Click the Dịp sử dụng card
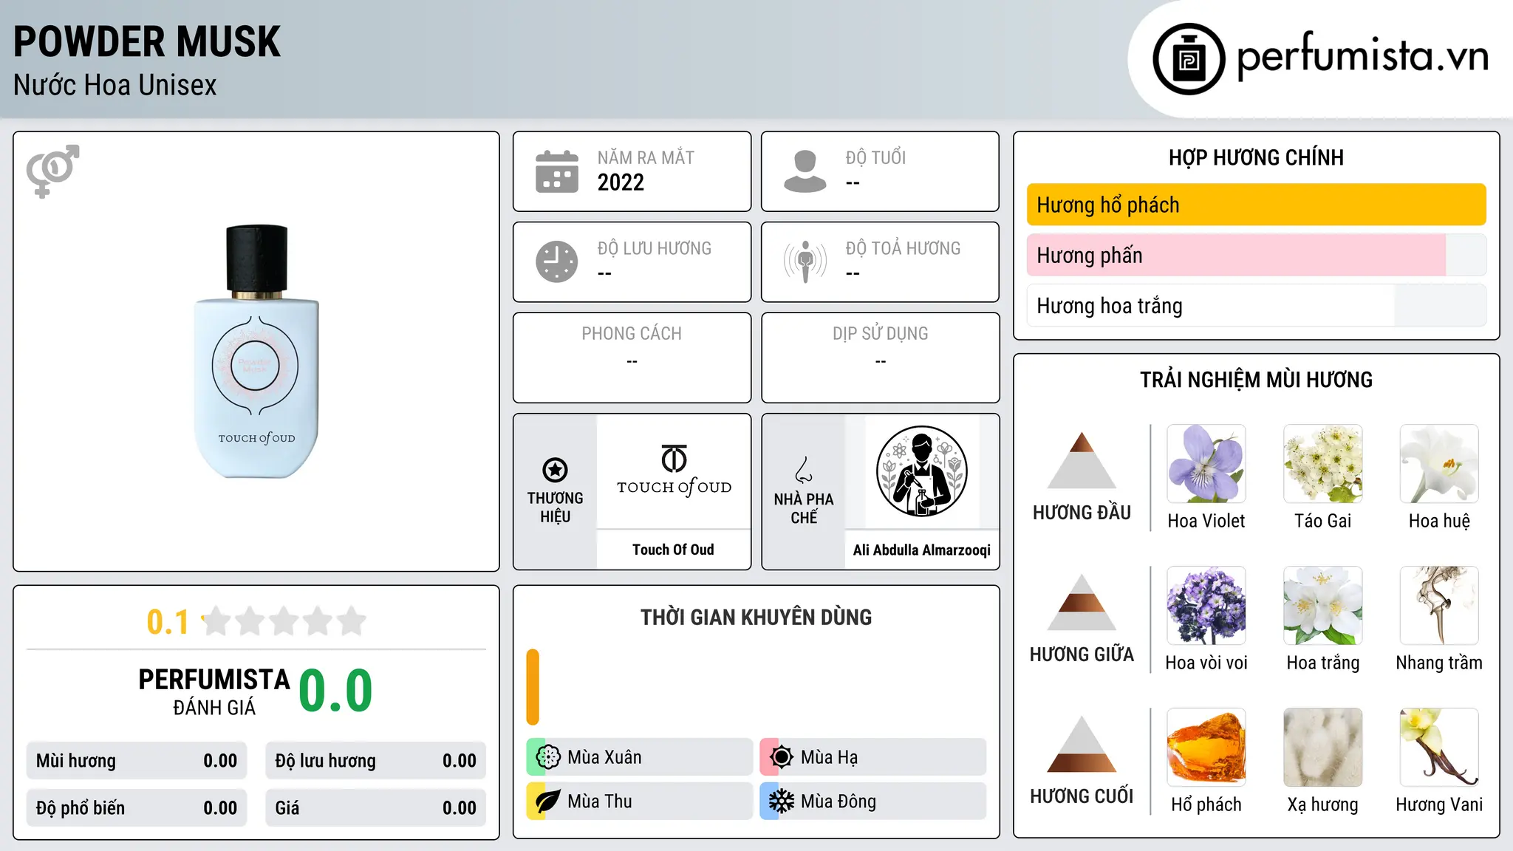Screen dimensions: 1513x851 [x=881, y=358]
